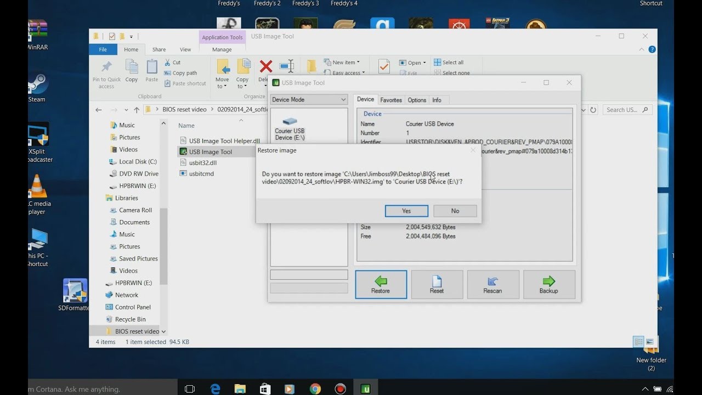Switch to the Device tab
702x395 pixels.
[365, 99]
